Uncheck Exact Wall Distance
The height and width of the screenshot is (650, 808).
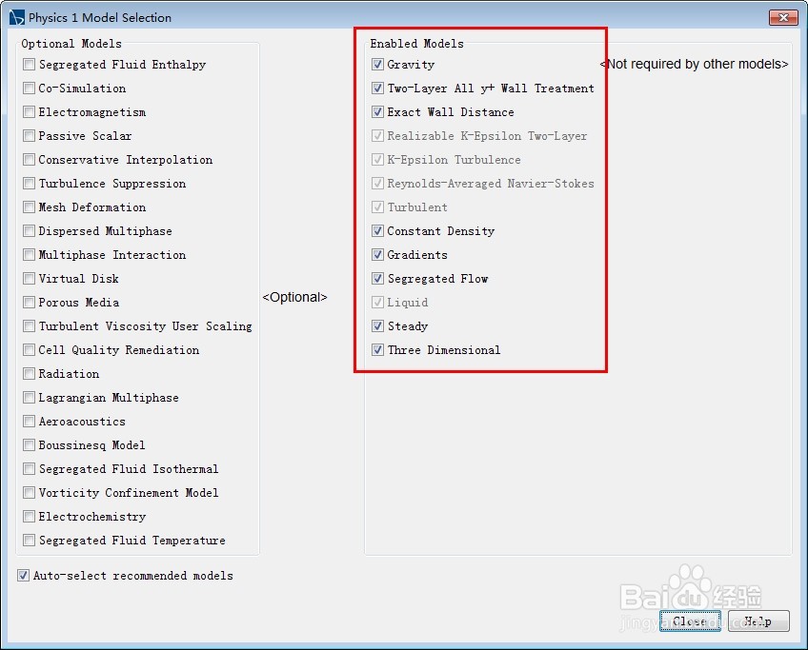point(377,111)
